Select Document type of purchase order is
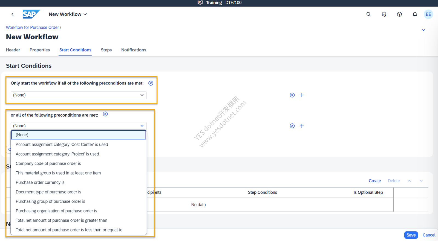The width and height of the screenshot is (438, 241). pyautogui.click(x=79, y=192)
